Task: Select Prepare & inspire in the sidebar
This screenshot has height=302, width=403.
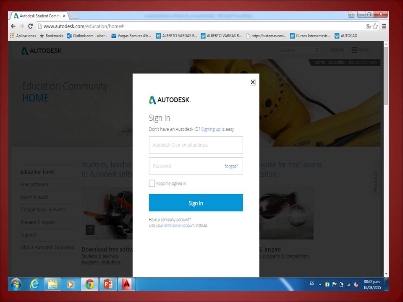Action: 38,222
